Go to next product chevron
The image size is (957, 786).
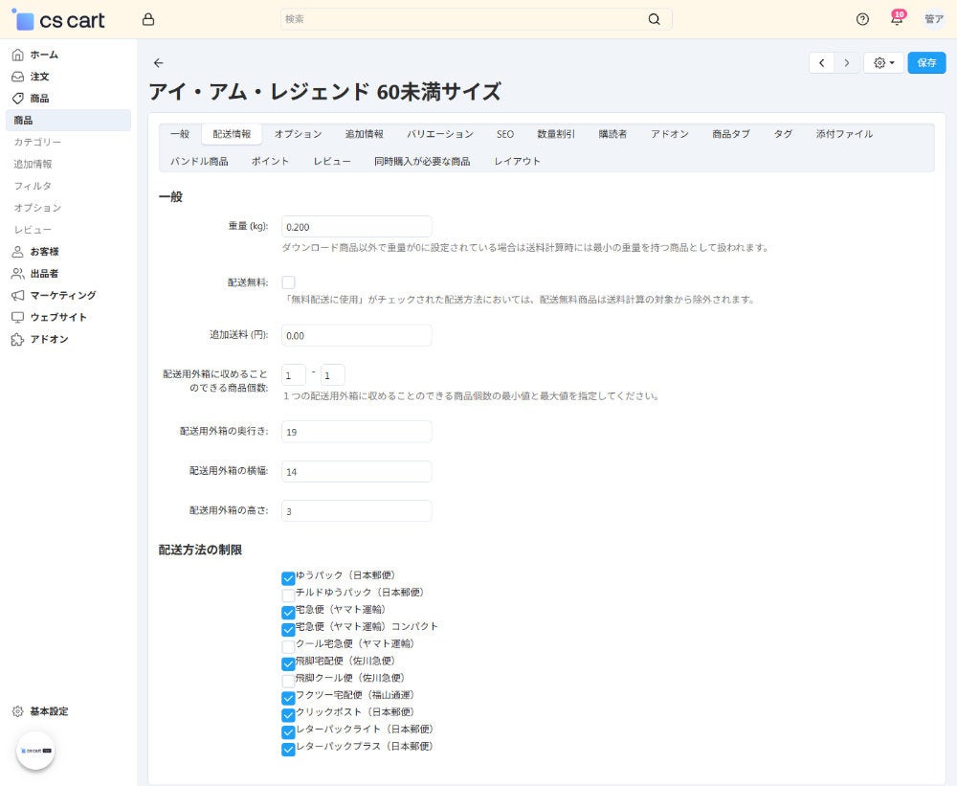point(847,63)
